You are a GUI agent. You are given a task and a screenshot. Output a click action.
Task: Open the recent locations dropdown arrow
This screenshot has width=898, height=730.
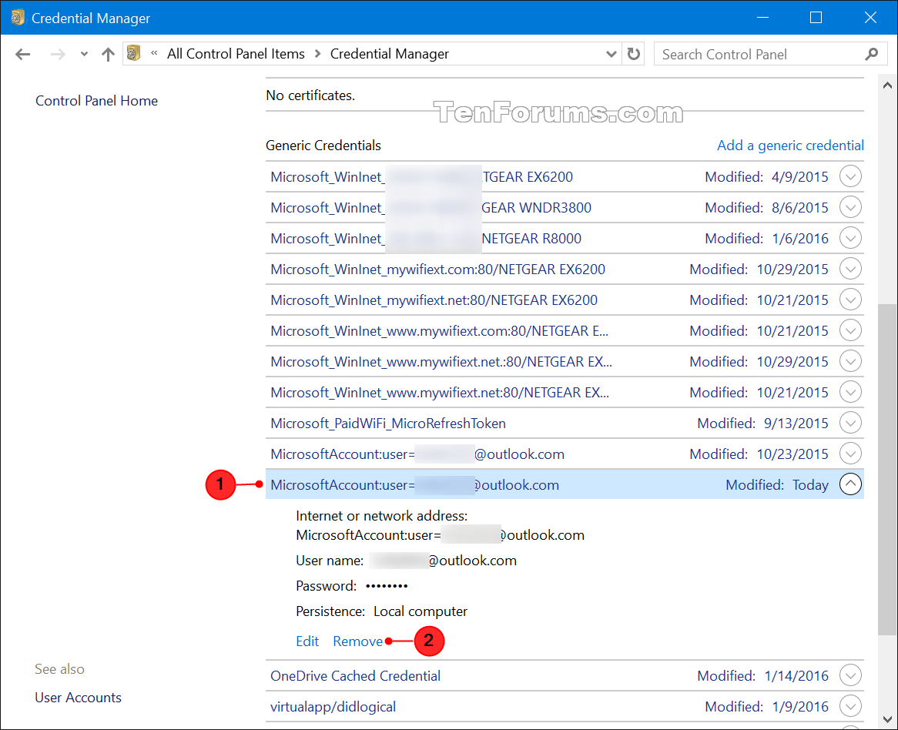(x=82, y=53)
